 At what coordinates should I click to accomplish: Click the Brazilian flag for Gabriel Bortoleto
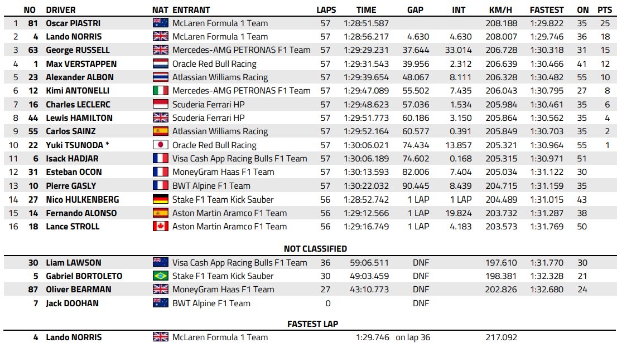[160, 276]
